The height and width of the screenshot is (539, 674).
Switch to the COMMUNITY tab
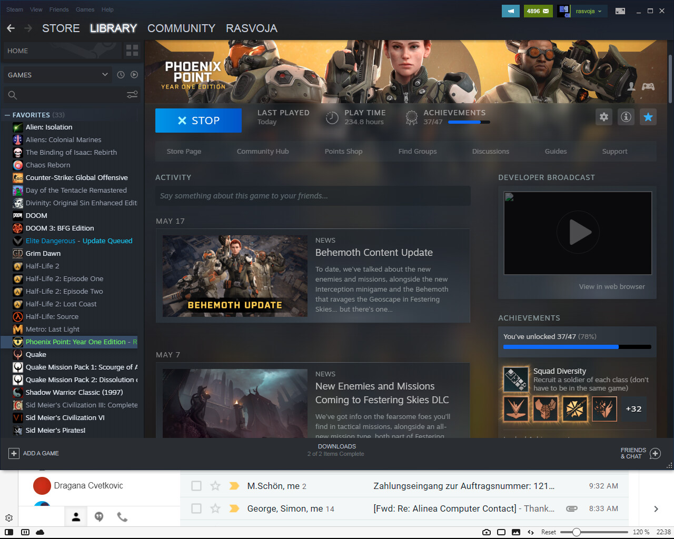click(182, 28)
